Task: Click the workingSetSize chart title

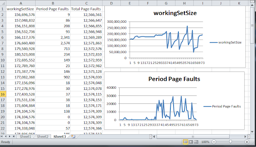Action: pos(175,13)
